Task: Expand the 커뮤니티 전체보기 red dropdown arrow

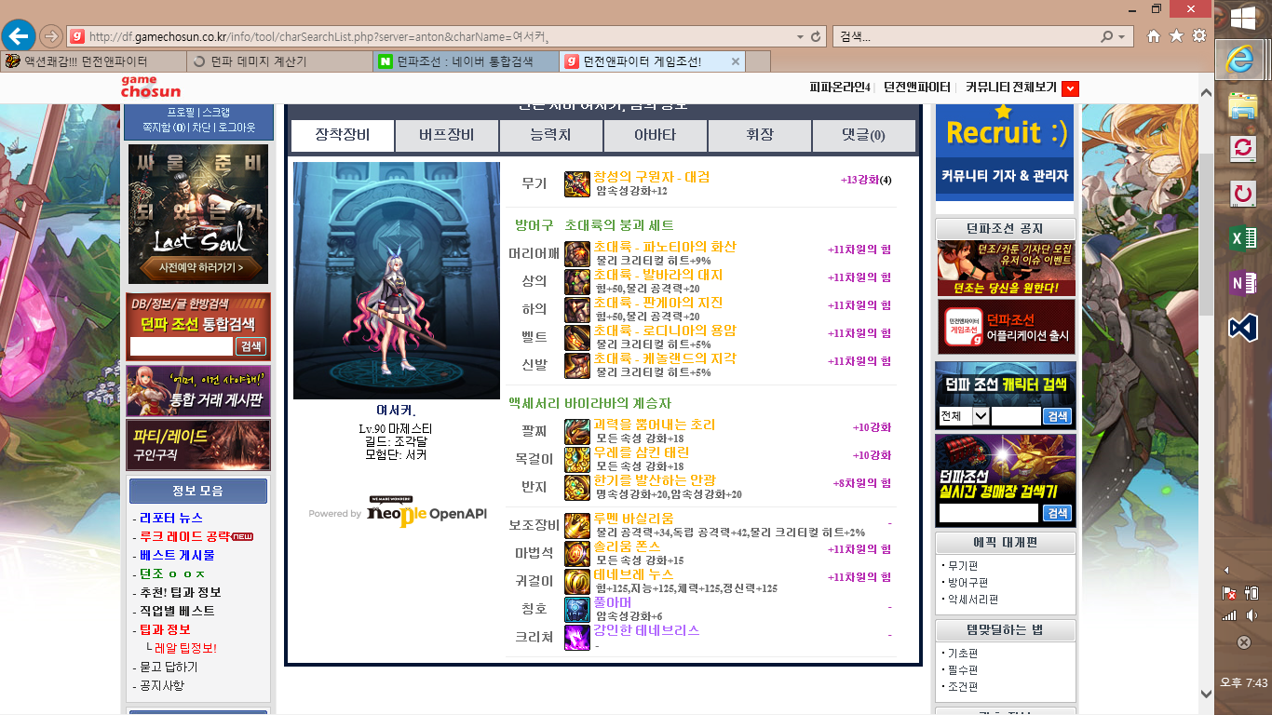Action: tap(1070, 88)
